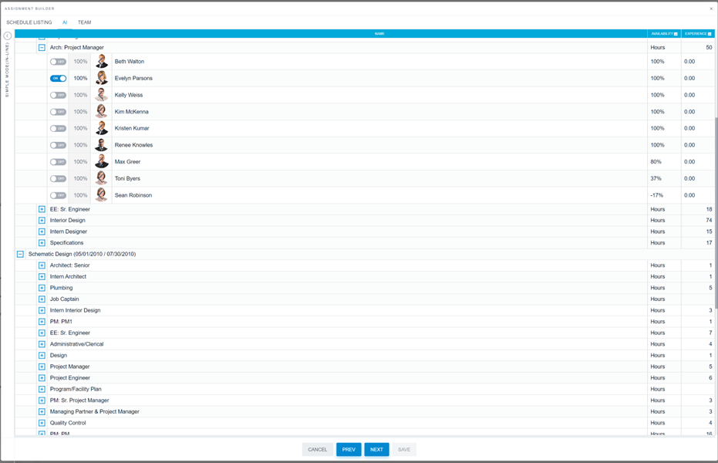Enable the assignment toggle for Beth Walton
Screen dimensions: 718x463
[59, 61]
